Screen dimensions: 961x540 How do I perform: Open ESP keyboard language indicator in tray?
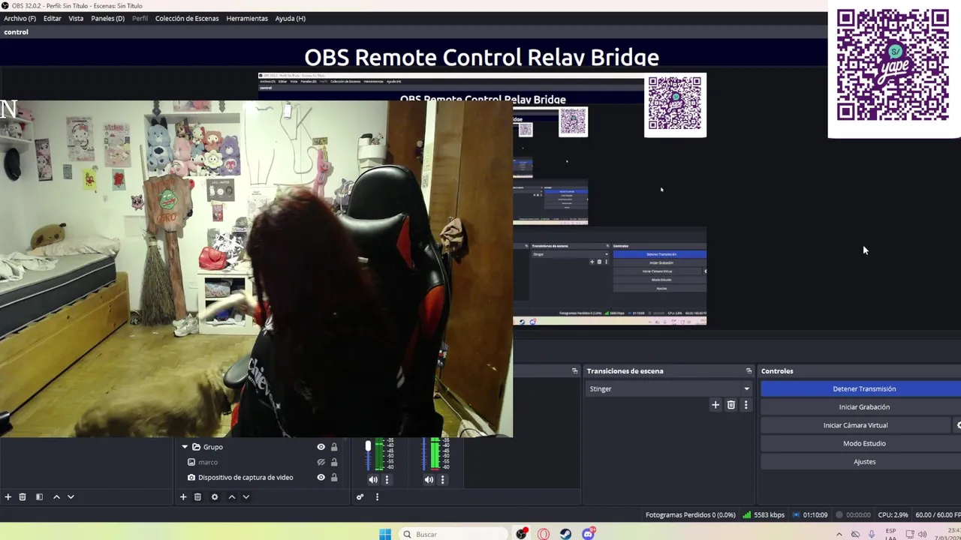pos(890,534)
